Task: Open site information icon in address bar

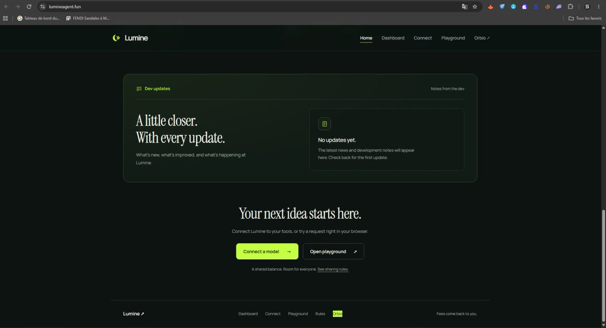Action: pos(43,7)
